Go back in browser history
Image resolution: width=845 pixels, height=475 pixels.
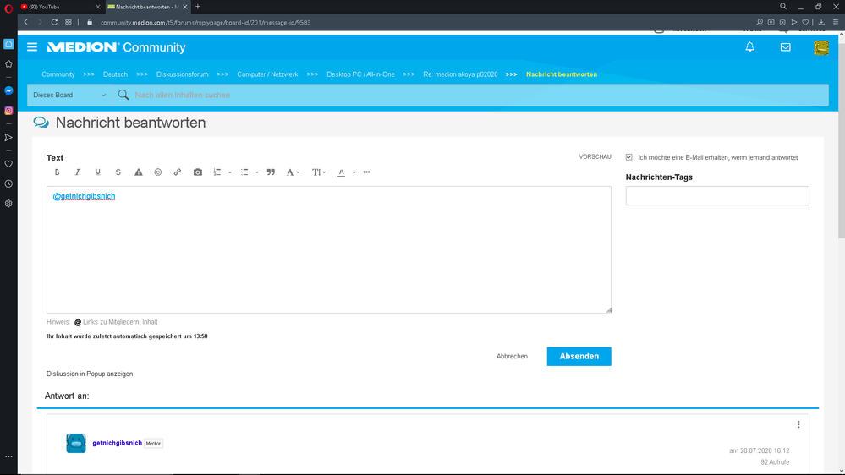(26, 22)
